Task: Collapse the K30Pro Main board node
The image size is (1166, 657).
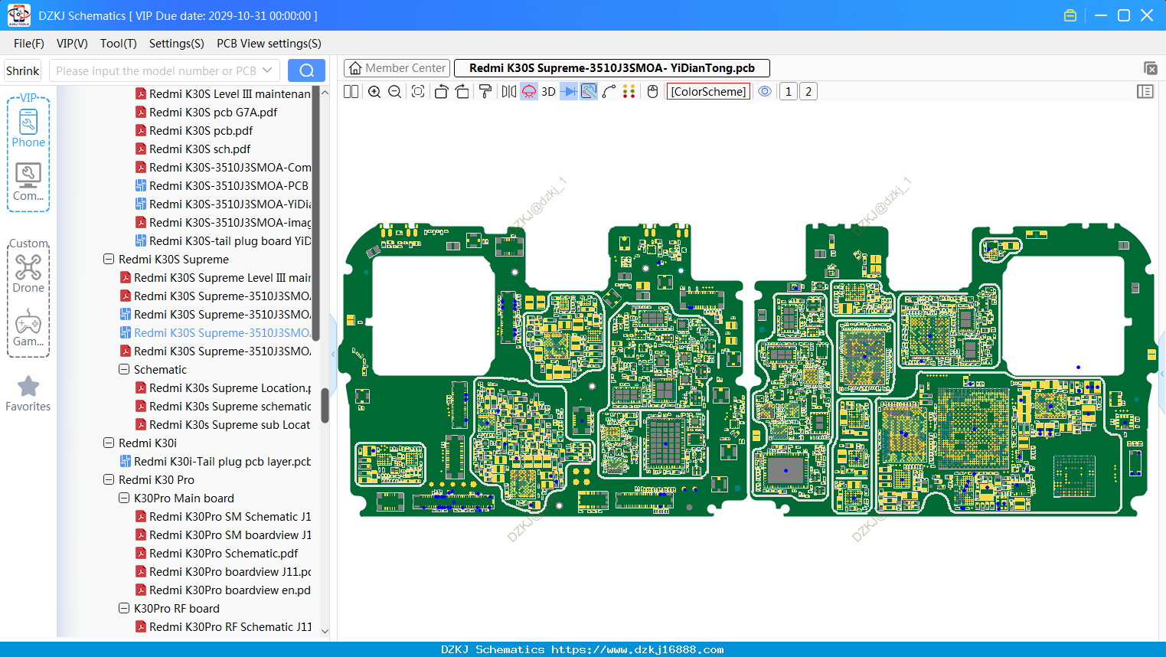Action: (124, 498)
